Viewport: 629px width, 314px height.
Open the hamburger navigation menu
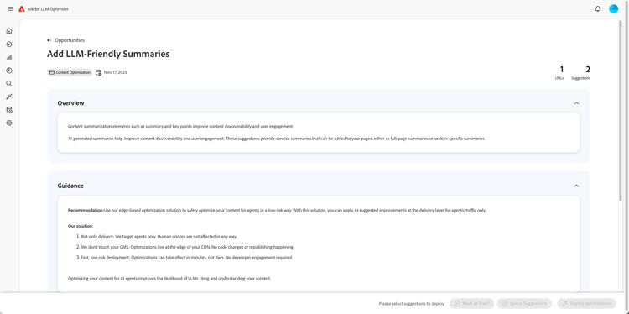(x=10, y=9)
